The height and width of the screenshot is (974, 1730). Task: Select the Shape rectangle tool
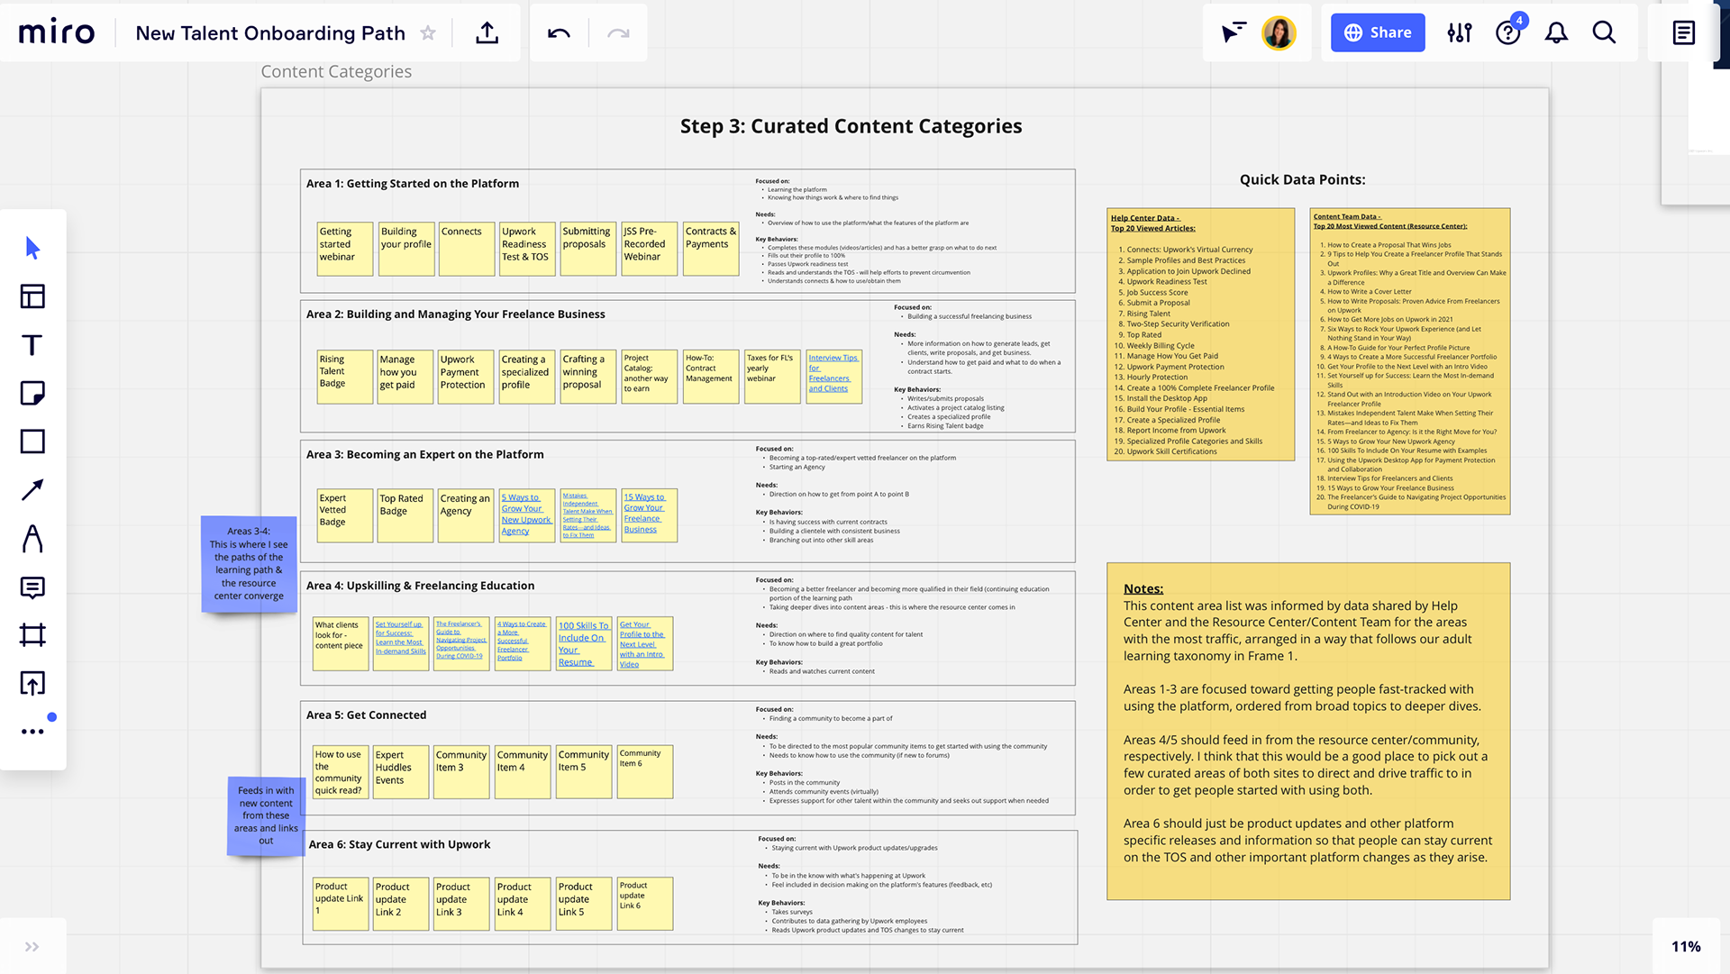[32, 441]
